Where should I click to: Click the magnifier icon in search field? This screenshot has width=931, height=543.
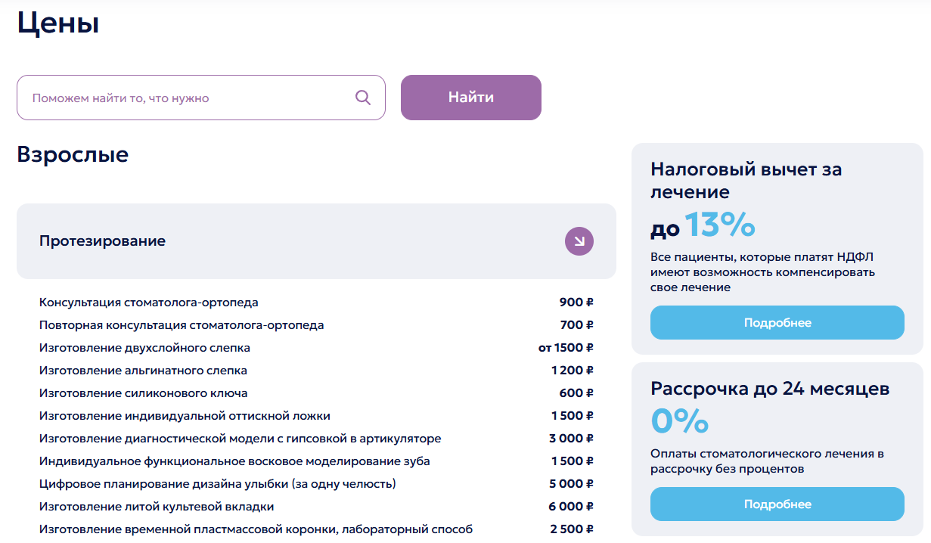[363, 98]
